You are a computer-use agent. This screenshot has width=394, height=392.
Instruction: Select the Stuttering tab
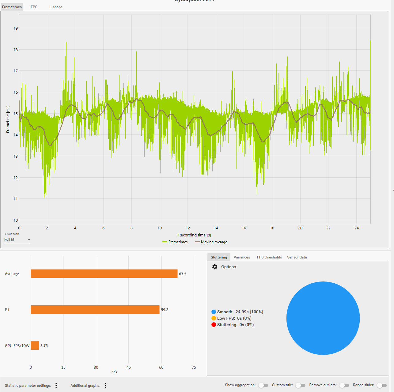point(219,257)
